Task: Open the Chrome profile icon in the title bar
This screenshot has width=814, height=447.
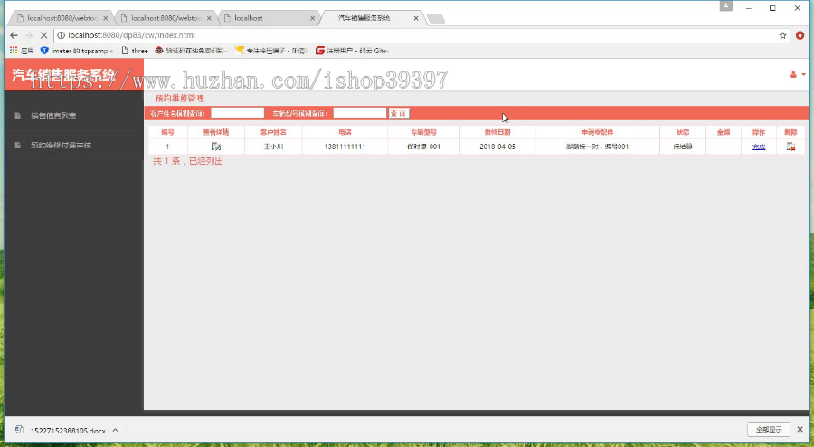Action: tap(725, 6)
